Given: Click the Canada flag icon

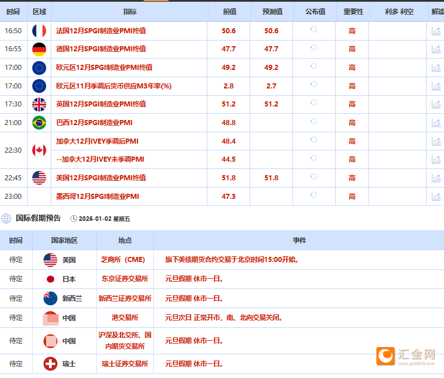Looking at the screenshot, I should pyautogui.click(x=39, y=150).
